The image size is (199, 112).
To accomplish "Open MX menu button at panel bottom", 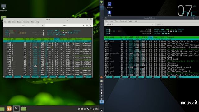I will [x=102, y=110].
